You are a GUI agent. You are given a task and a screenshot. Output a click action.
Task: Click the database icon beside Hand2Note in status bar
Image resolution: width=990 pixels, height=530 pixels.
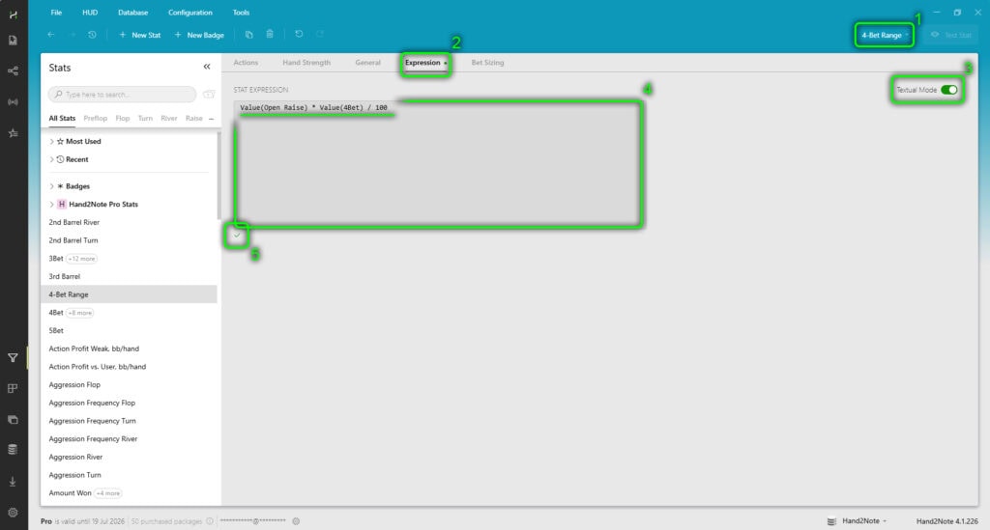pyautogui.click(x=831, y=521)
